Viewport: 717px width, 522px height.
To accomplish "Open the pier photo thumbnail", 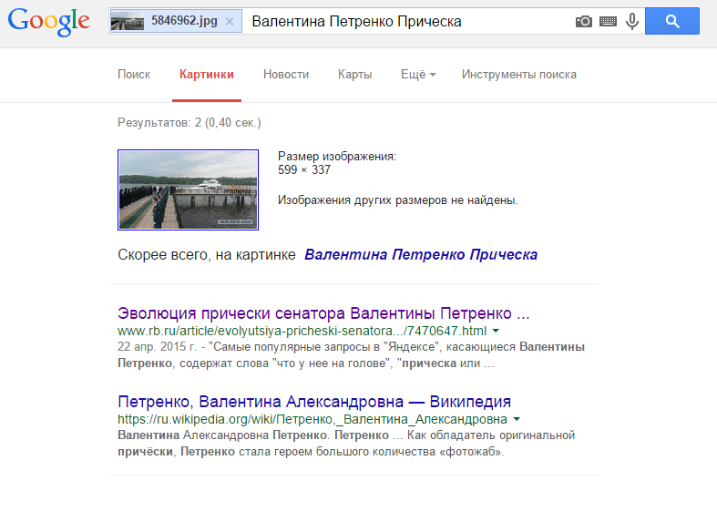I will coord(188,189).
